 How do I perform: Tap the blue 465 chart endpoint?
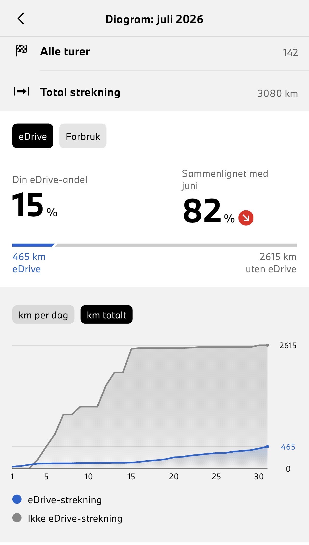(x=267, y=446)
